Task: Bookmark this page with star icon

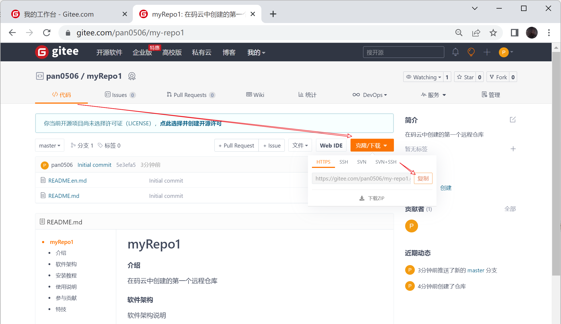Action: tap(493, 33)
